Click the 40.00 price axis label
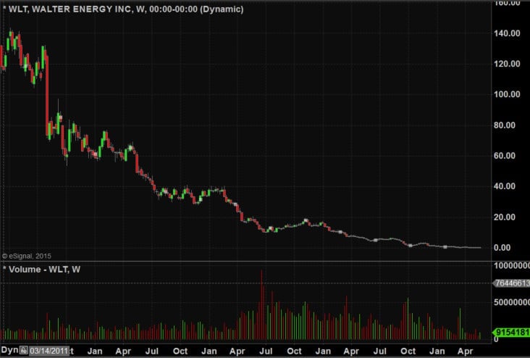 [x=505, y=186]
